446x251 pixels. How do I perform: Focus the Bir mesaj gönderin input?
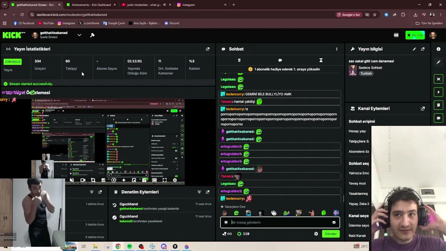pyautogui.click(x=280, y=222)
